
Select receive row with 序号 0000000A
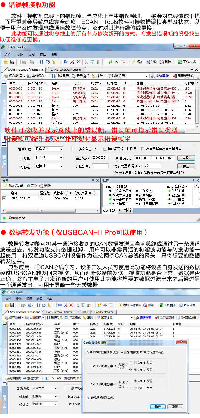101,123
